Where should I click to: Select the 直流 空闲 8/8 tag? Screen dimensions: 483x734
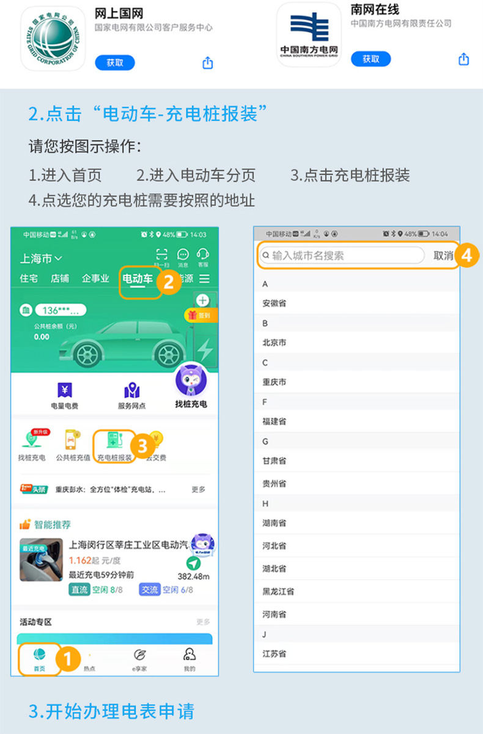point(96,590)
